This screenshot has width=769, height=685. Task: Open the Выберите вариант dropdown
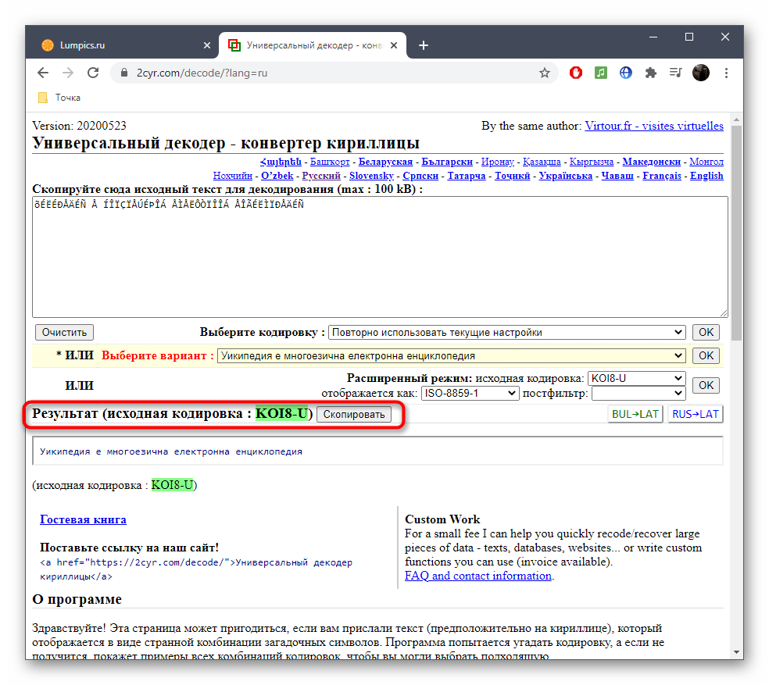[451, 356]
